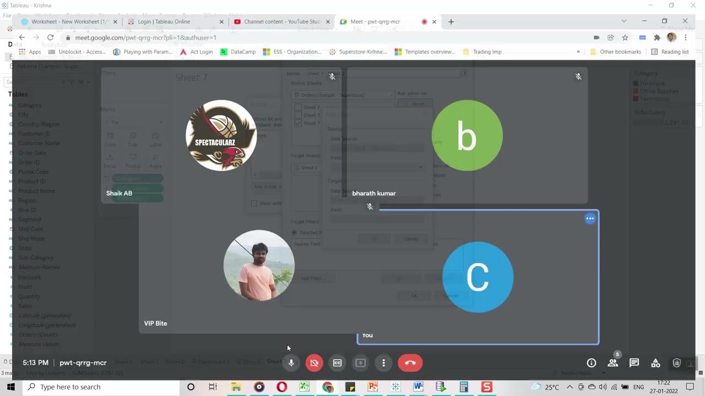Expand the hidden bookmarks overflow chevron

(578, 52)
